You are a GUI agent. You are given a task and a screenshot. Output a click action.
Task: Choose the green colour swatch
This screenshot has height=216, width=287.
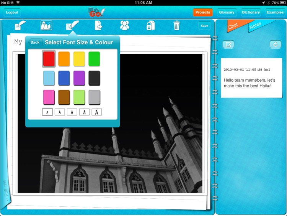(x=94, y=59)
